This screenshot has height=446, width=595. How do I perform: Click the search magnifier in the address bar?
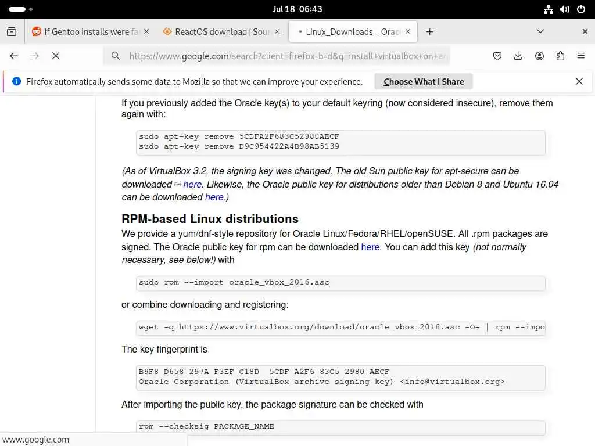click(x=116, y=56)
